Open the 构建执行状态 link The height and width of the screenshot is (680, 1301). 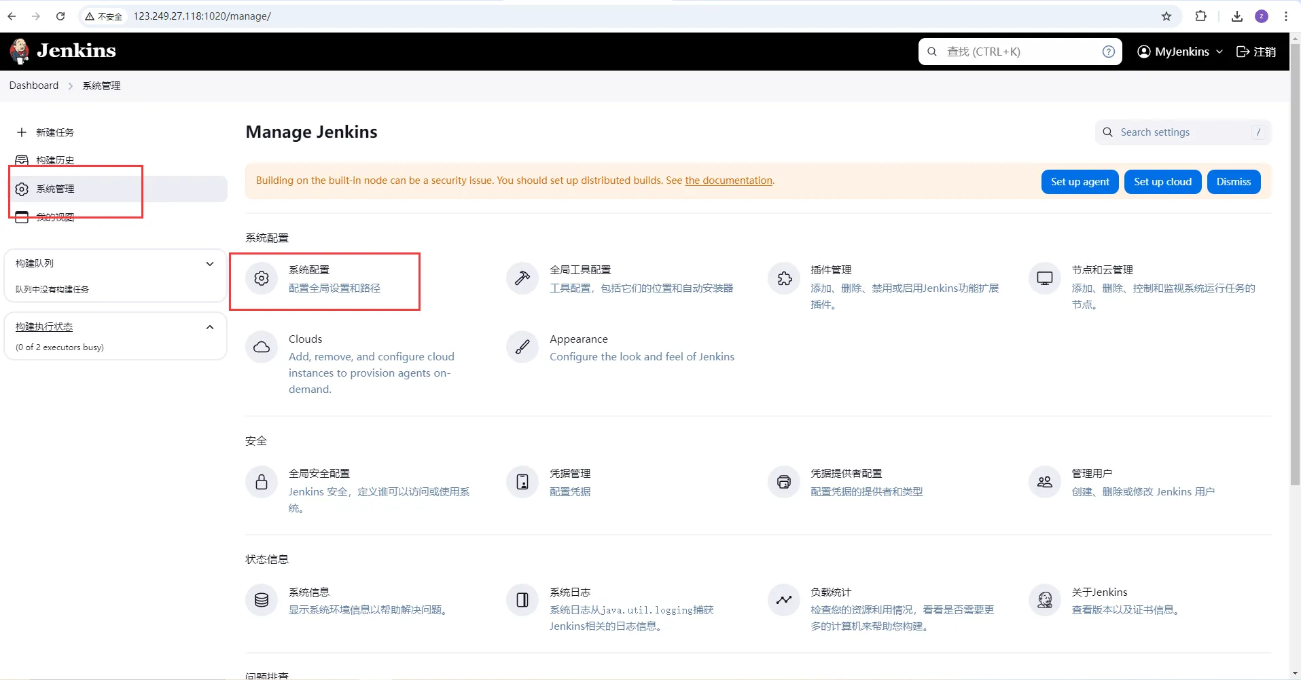pyautogui.click(x=44, y=326)
